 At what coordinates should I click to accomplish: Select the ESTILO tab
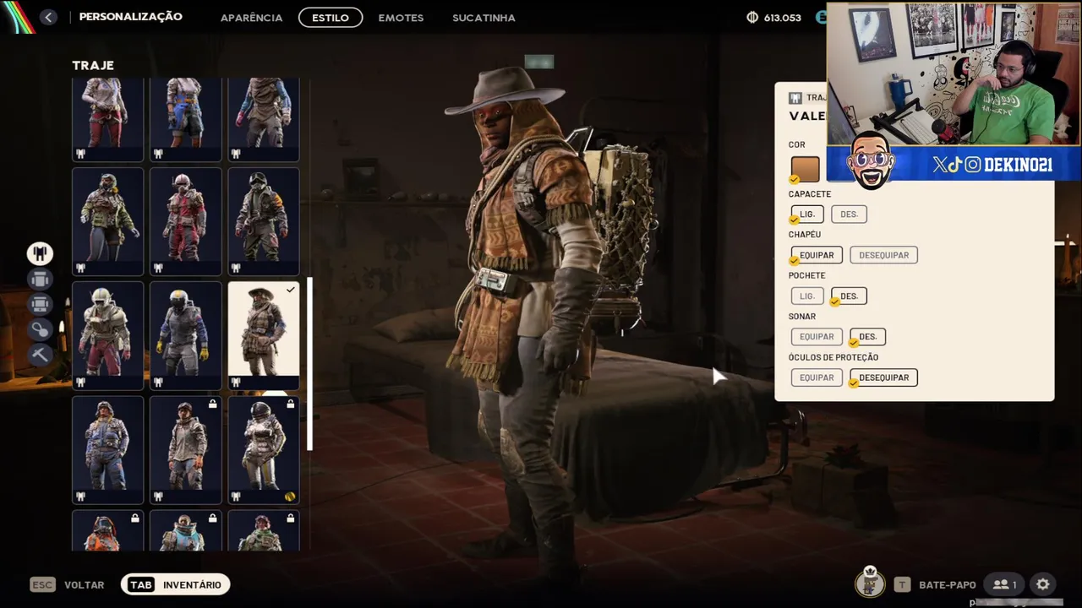coord(331,18)
